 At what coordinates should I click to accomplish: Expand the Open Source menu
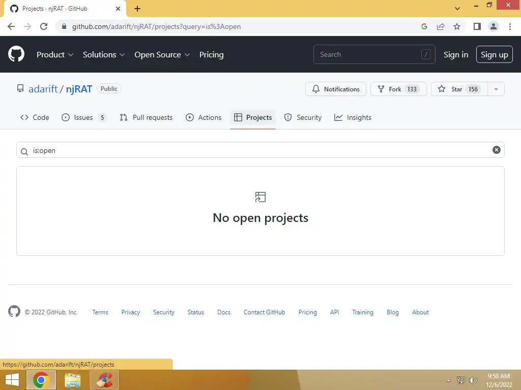click(162, 54)
